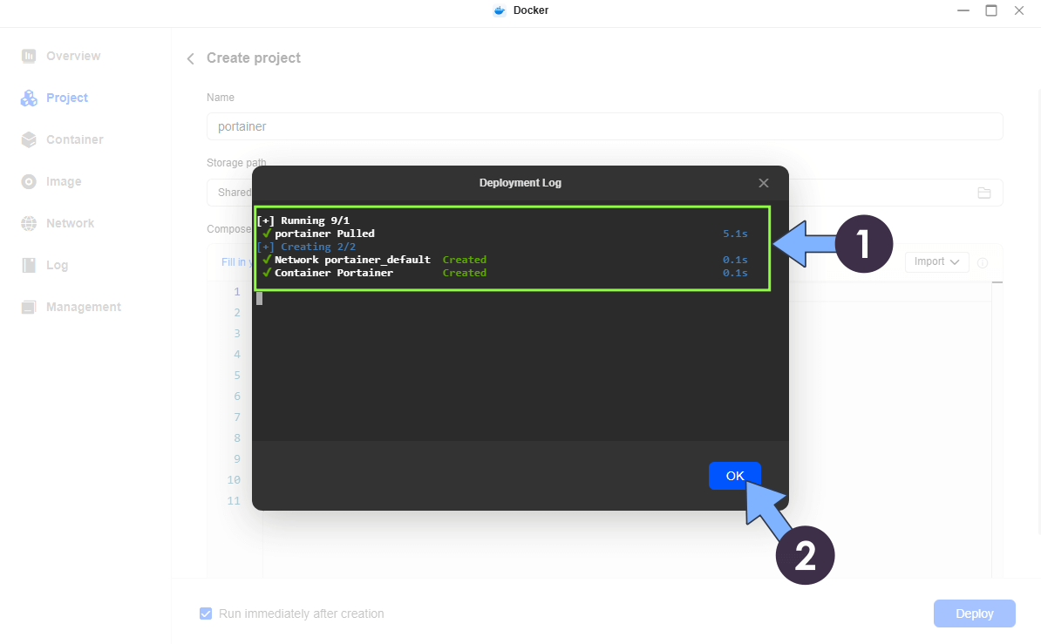
Task: Click line number 5 in the editor gutter
Action: pos(236,375)
